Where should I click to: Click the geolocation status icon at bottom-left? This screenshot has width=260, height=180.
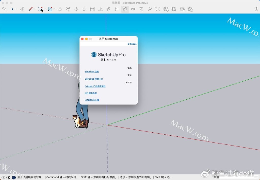[3, 177]
